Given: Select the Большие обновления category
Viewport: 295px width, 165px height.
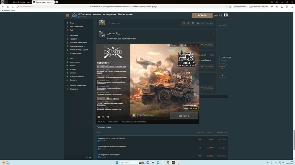Looking at the screenshot, I should coord(78,42).
